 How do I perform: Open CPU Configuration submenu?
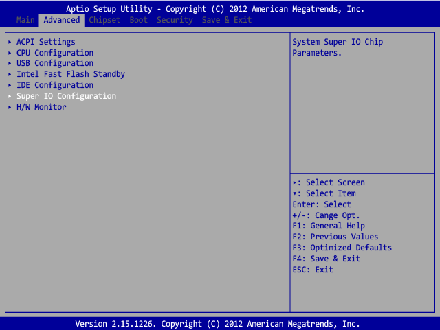click(x=55, y=53)
